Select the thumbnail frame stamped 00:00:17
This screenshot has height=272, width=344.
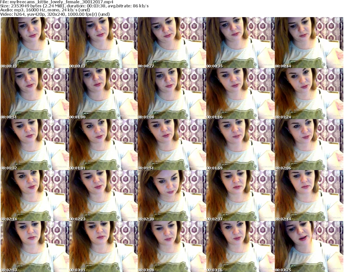(103, 43)
